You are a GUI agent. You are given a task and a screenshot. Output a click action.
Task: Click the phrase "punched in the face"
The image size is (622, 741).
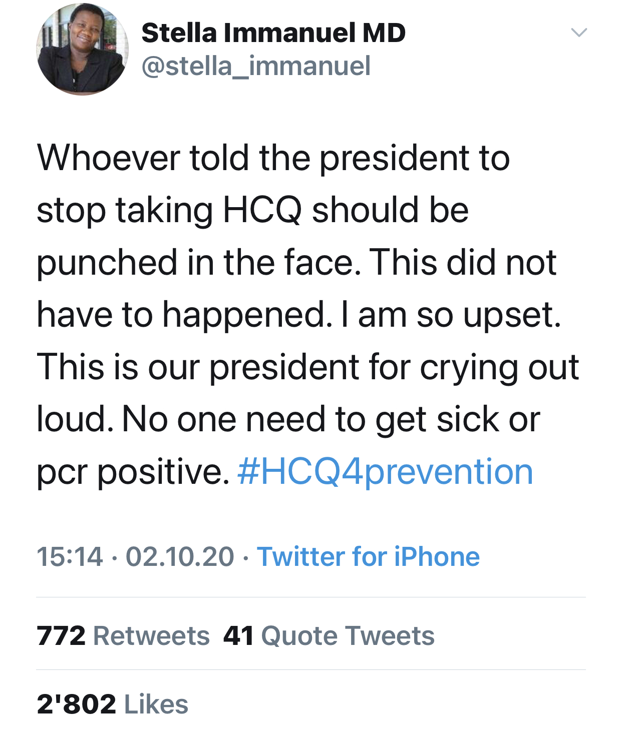pos(198,262)
